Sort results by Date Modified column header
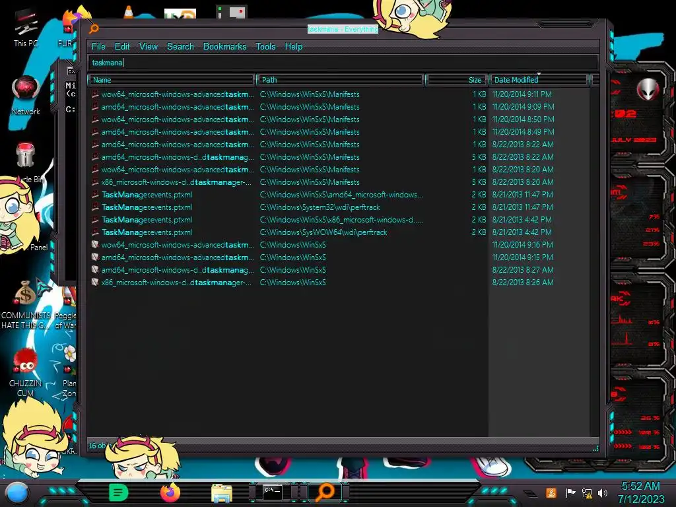Image resolution: width=676 pixels, height=507 pixels. pyautogui.click(x=539, y=80)
